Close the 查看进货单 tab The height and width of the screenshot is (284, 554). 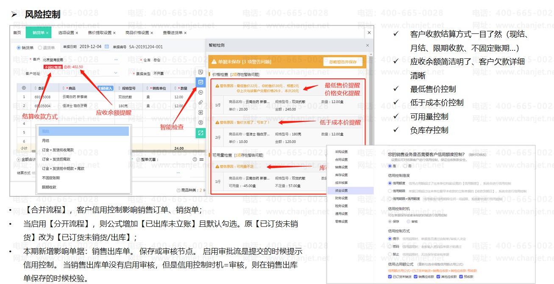point(185,33)
